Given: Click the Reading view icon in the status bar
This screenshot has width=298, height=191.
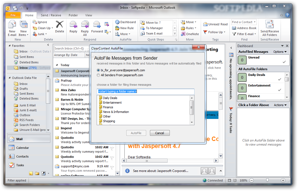Looking at the screenshot, I should click(235, 180).
